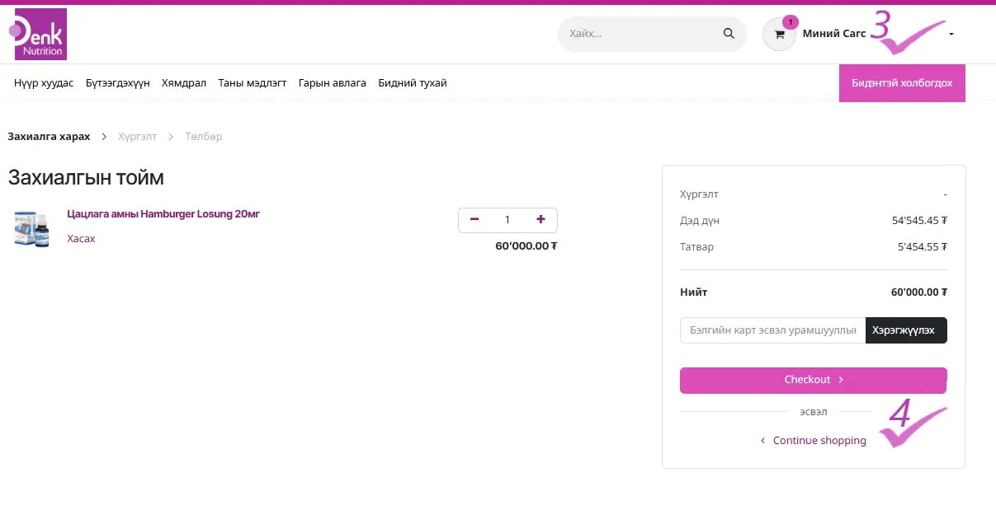Click Continue shopping link
The image size is (996, 505).
click(x=819, y=441)
